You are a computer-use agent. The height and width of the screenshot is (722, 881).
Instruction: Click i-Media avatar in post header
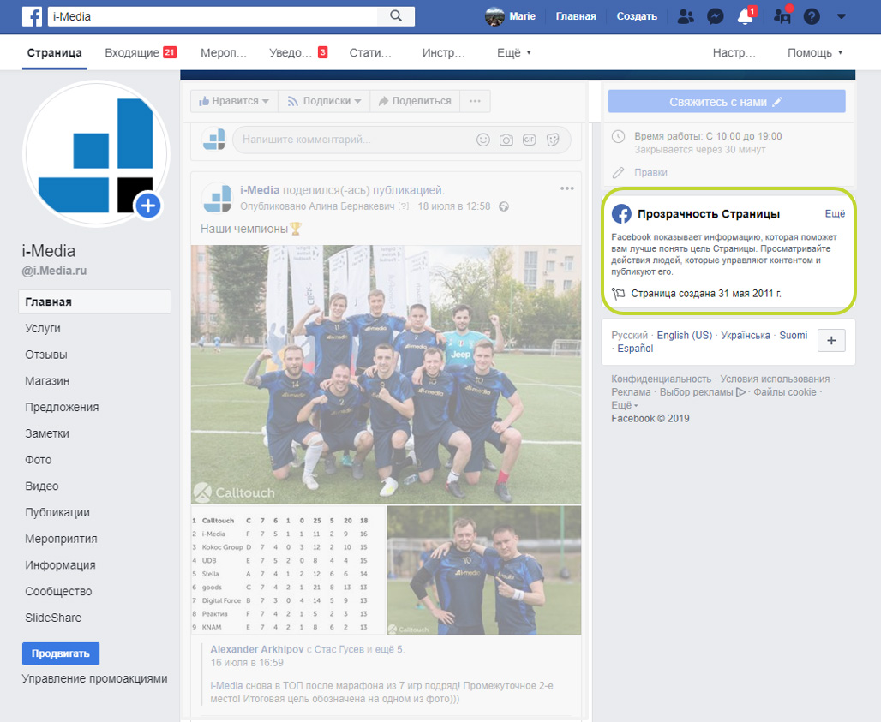[216, 198]
